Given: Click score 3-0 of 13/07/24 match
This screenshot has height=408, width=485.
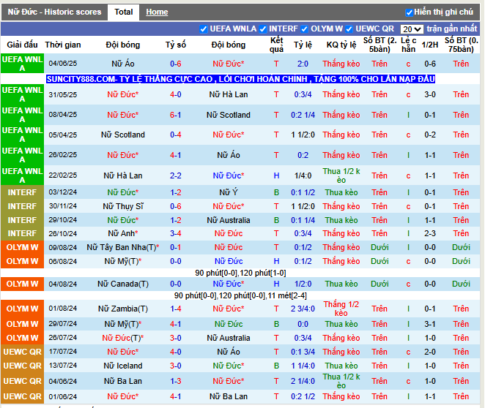Looking at the screenshot, I should pos(175,366).
